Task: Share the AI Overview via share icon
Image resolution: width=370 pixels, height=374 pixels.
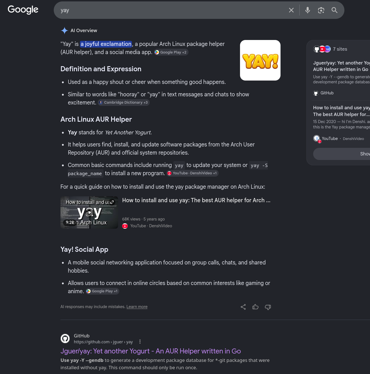Action: pyautogui.click(x=243, y=307)
